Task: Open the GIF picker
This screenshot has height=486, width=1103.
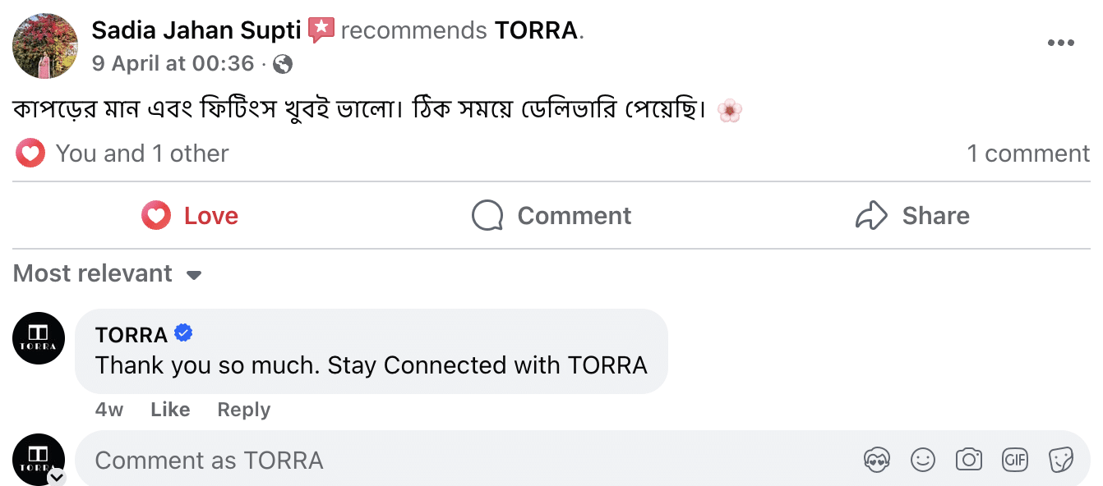Action: tap(1015, 461)
